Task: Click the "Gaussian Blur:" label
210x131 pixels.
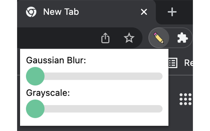Action: pyautogui.click(x=56, y=60)
